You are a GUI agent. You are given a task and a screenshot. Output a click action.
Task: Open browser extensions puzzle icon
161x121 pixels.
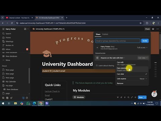point(147,23)
